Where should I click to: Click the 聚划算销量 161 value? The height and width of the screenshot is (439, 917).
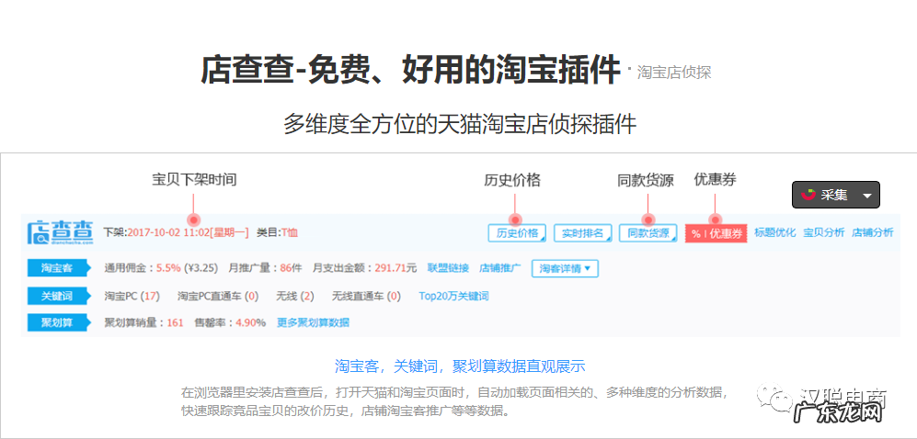click(175, 322)
